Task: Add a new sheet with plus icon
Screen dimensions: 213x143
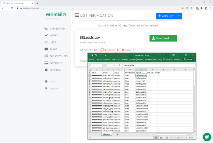Action: (x=117, y=134)
